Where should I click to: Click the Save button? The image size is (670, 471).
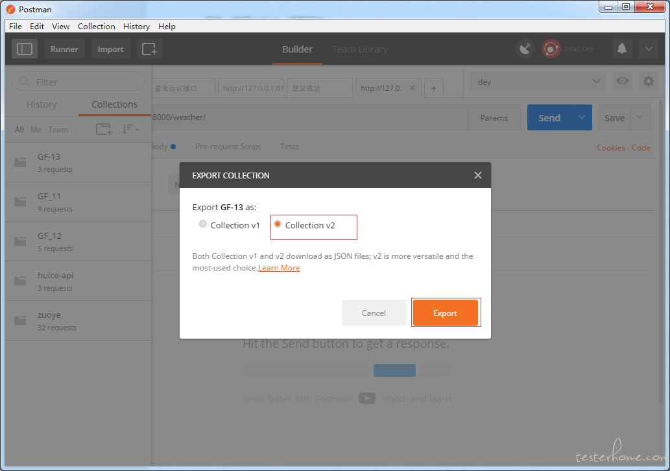614,117
